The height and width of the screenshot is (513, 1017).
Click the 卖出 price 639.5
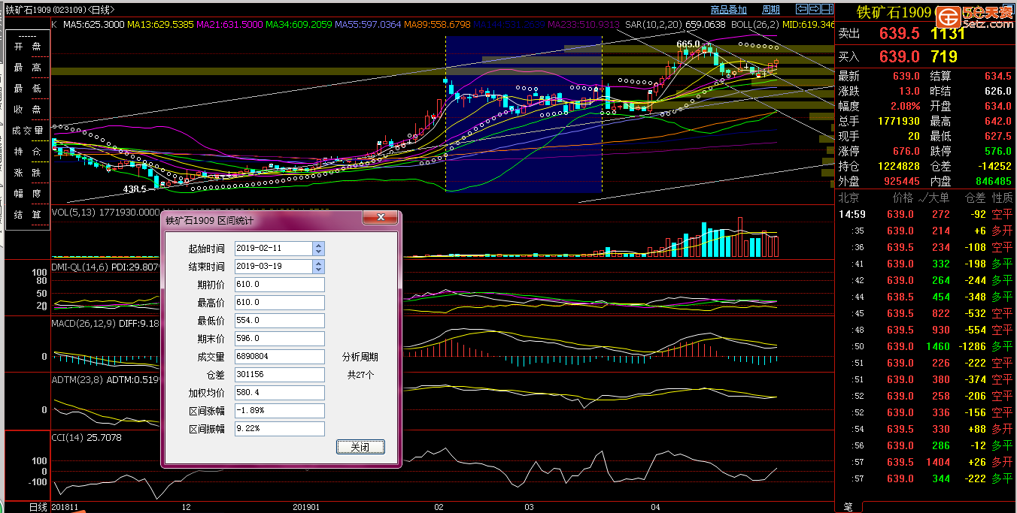(899, 34)
